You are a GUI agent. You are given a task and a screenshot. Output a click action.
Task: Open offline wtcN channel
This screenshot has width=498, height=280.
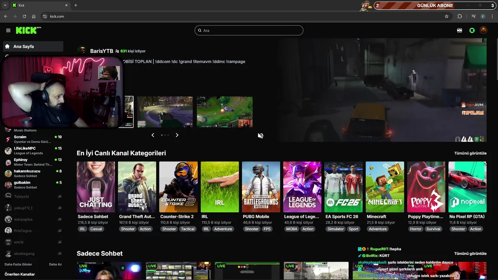pyautogui.click(x=33, y=242)
